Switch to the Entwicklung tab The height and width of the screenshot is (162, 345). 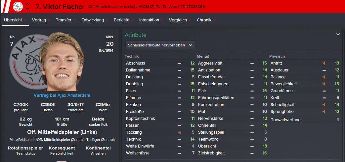(95, 20)
